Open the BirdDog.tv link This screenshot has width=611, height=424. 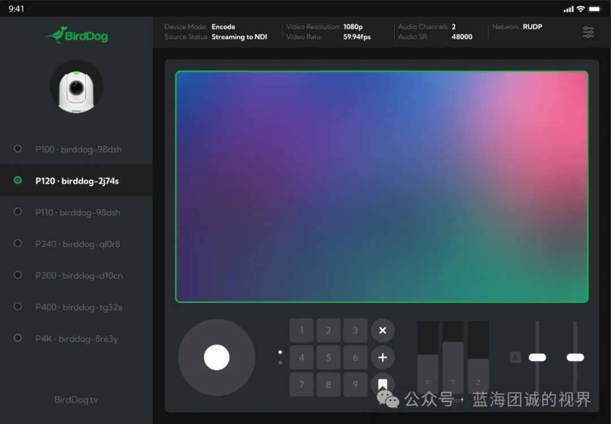tap(76, 400)
